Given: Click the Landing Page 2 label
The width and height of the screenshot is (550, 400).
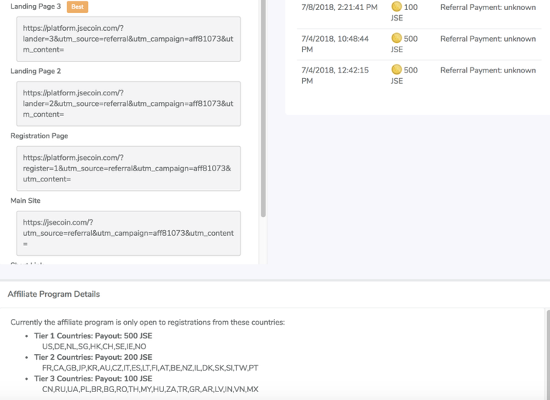Looking at the screenshot, I should [36, 71].
